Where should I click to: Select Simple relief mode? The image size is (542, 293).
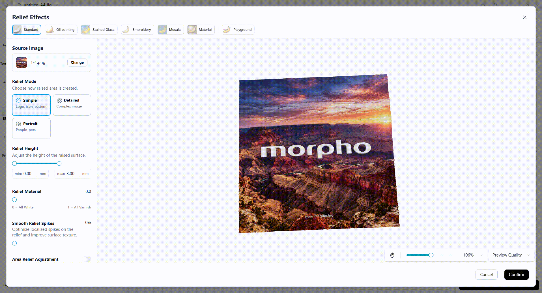pyautogui.click(x=31, y=105)
